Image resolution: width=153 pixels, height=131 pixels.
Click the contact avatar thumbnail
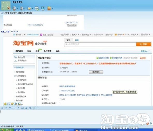pos(6,5)
